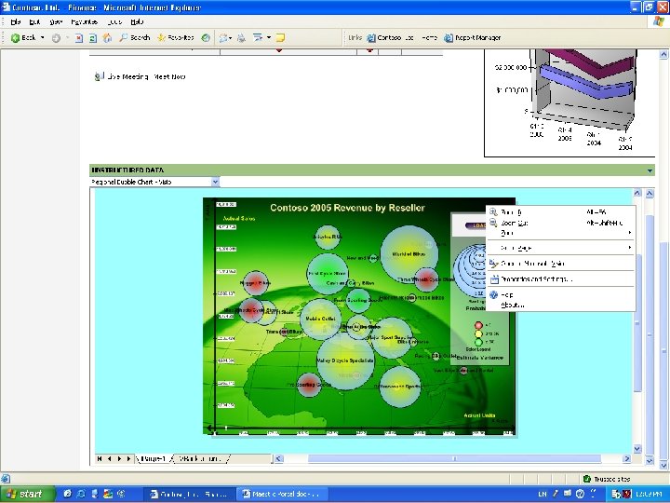Open the File menu
670x503 pixels.
pyautogui.click(x=16, y=21)
